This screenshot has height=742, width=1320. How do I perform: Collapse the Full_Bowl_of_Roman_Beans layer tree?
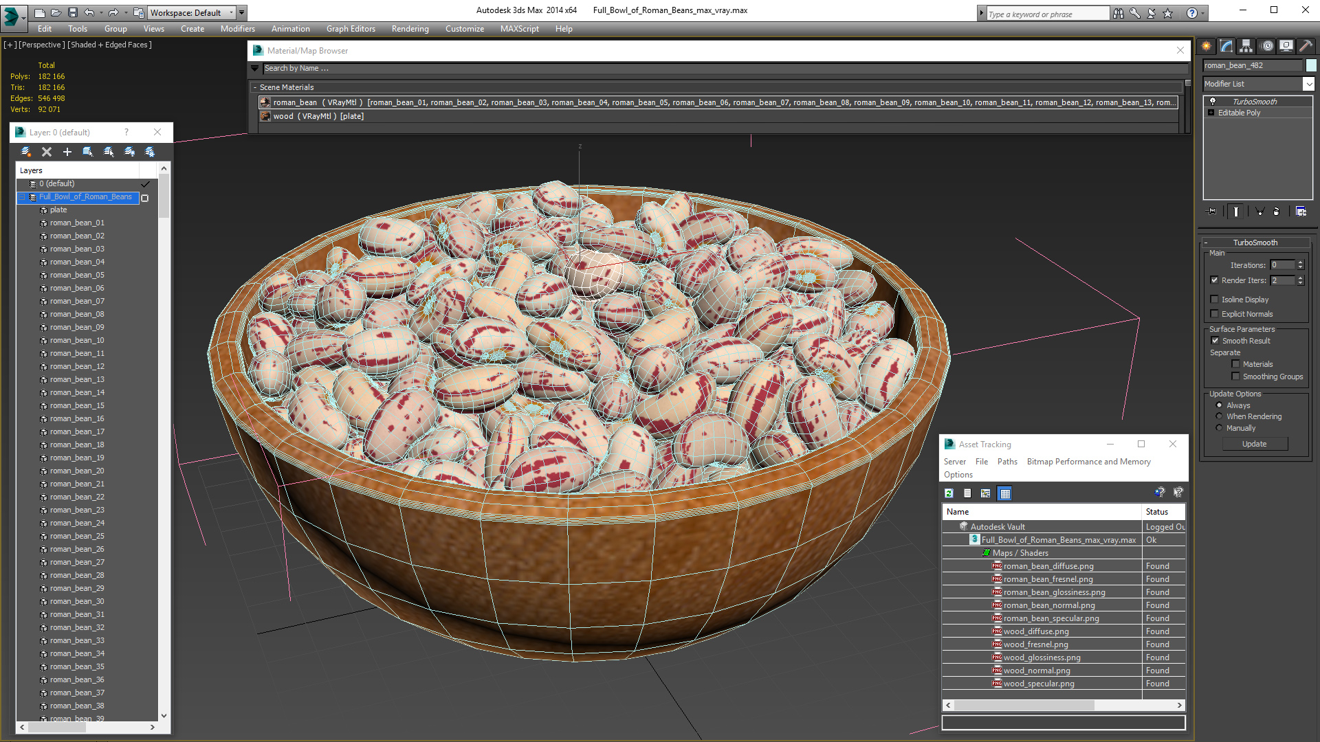(22, 197)
